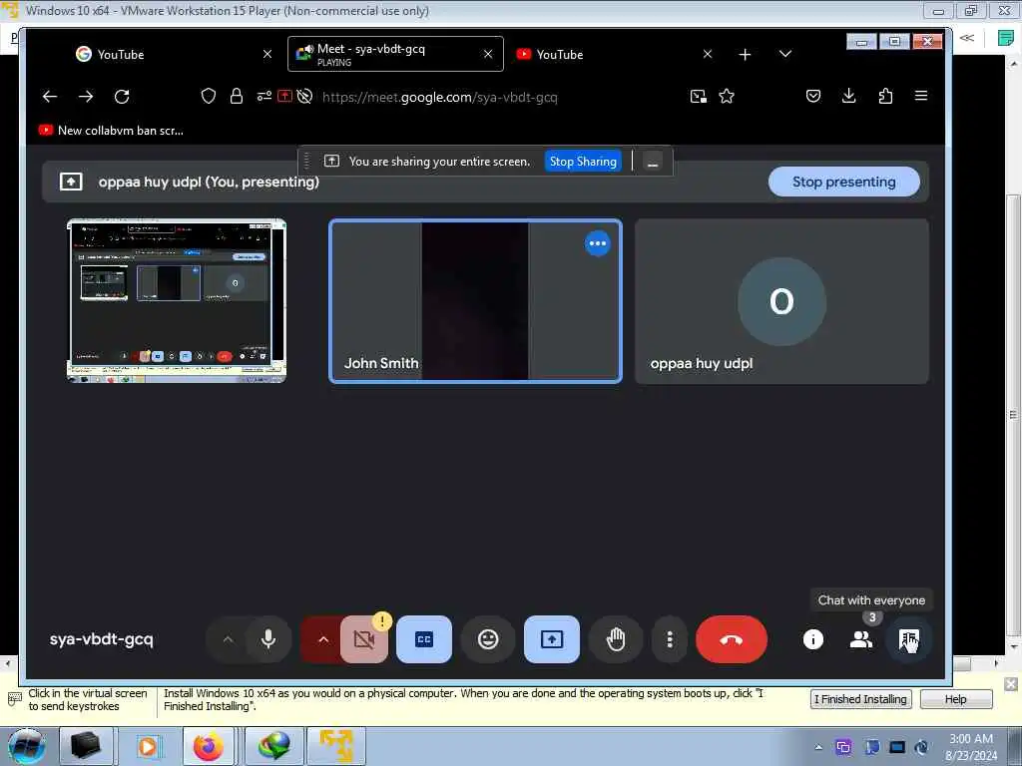Open VMware Player taskbar icon
Image resolution: width=1022 pixels, height=766 pixels.
coord(335,746)
